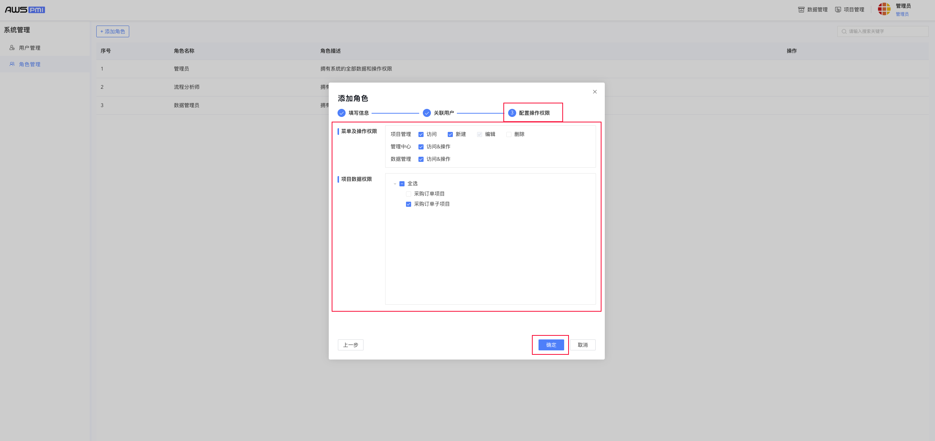Uncheck 项目管理 访问 checkbox

421,134
